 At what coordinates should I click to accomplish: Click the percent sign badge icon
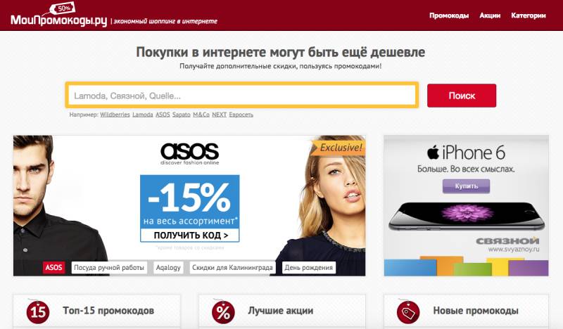coord(223,312)
